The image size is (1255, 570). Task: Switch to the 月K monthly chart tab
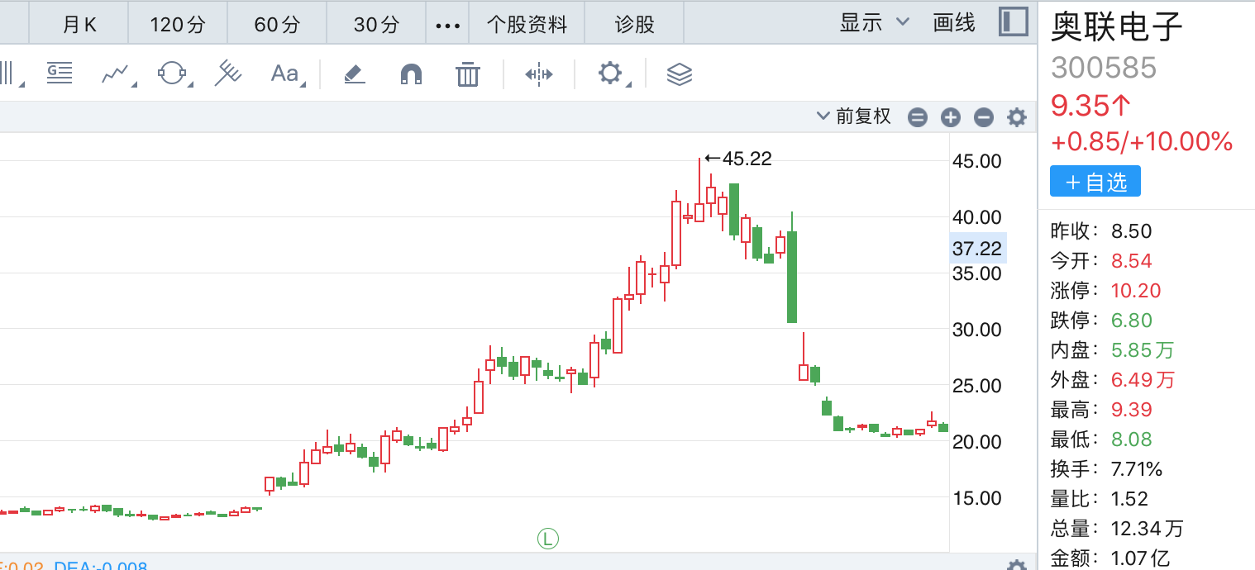[x=79, y=24]
